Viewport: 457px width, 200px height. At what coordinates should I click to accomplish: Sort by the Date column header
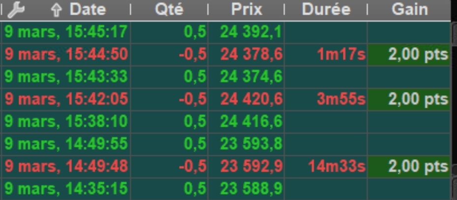pos(88,9)
